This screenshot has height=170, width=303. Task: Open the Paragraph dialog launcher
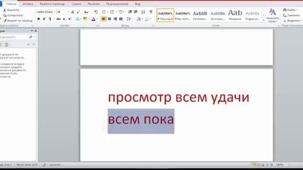(x=152, y=25)
